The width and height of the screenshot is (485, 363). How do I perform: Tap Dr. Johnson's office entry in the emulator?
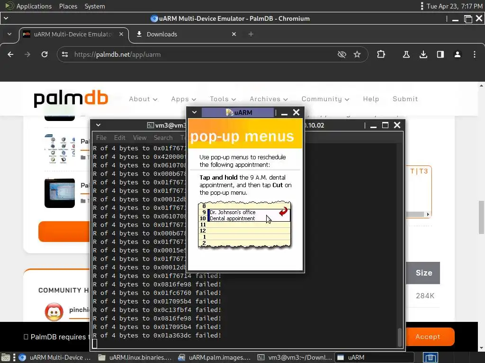click(x=233, y=212)
